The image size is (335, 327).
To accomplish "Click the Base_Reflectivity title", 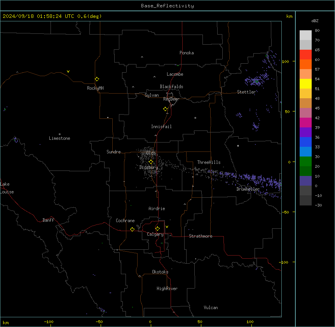I will 167,6.
